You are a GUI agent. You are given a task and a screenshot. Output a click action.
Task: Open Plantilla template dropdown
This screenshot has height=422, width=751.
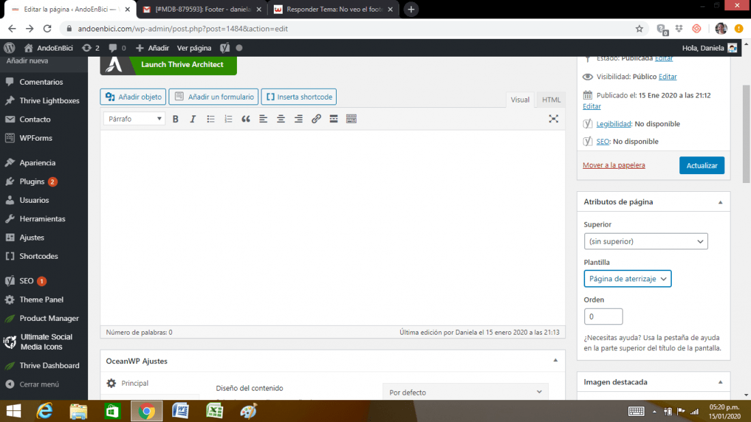coord(627,279)
